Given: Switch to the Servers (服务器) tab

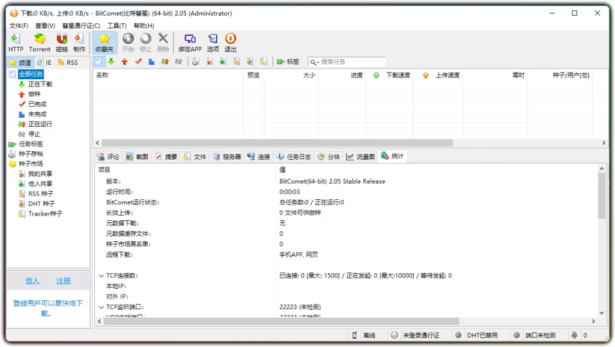Looking at the screenshot, I should (227, 157).
